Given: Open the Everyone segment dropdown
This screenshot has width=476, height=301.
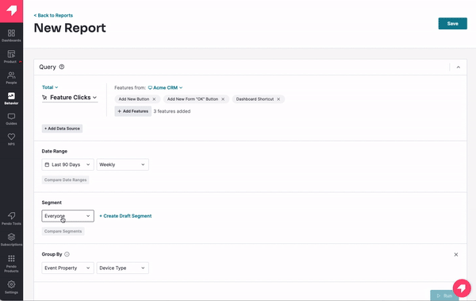Looking at the screenshot, I should (67, 216).
